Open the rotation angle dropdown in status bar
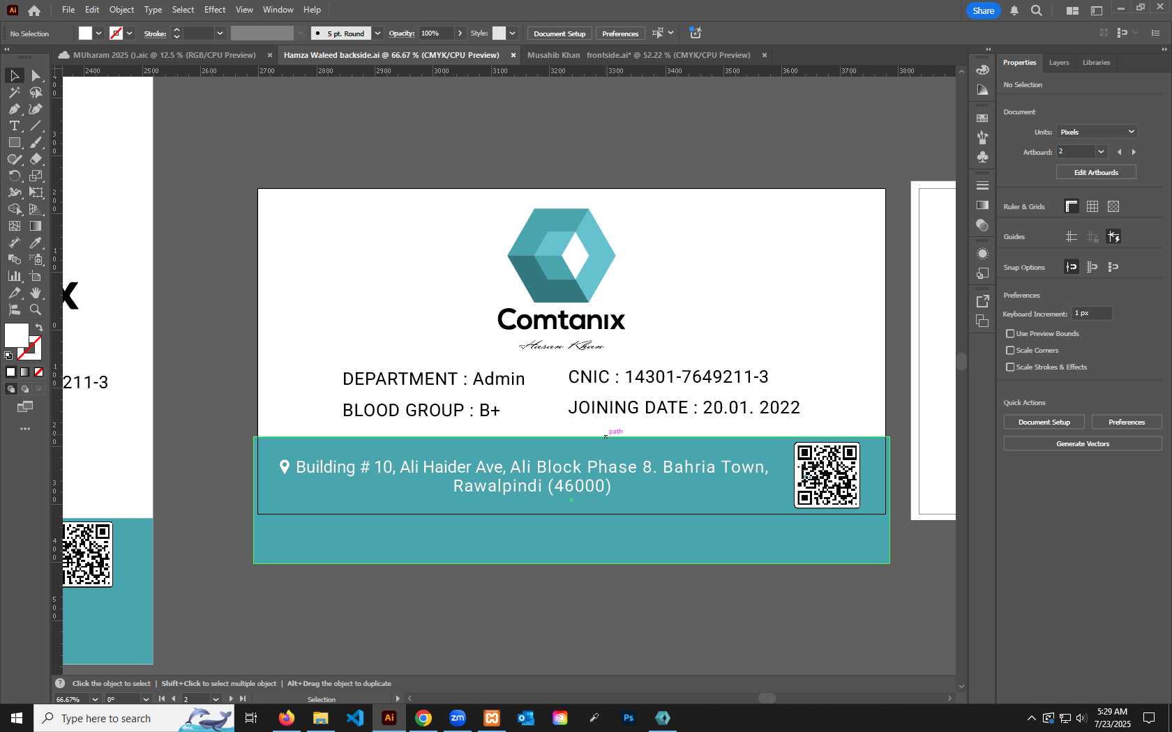 (x=146, y=699)
